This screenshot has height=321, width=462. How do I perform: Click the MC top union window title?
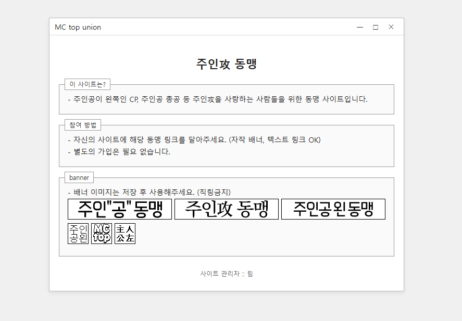[78, 27]
